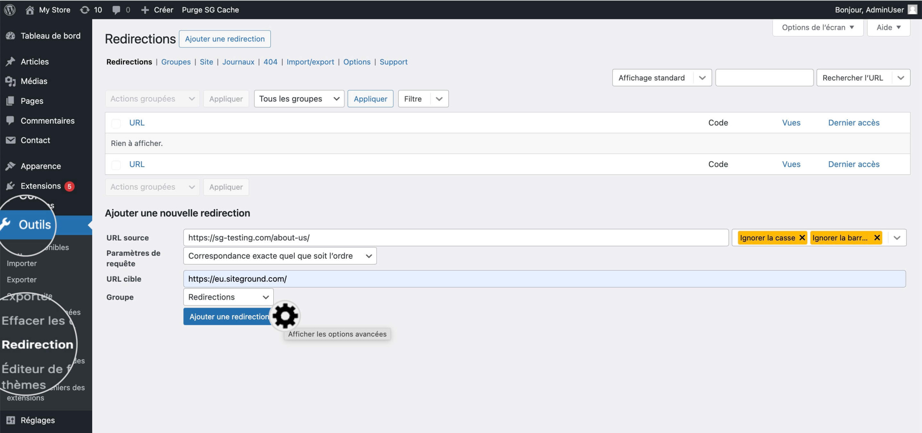Click top Ajouter une redirection button
Image resolution: width=922 pixels, height=433 pixels.
(x=225, y=39)
